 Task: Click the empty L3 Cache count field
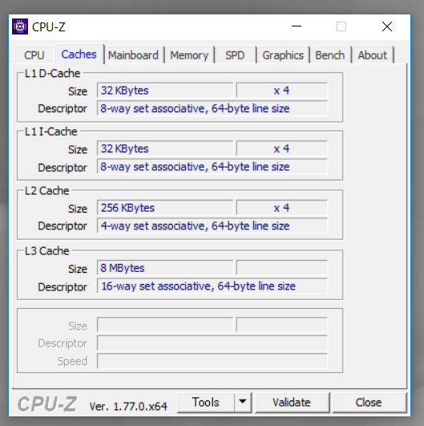282,268
